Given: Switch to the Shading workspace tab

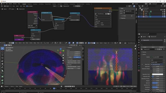Looking at the screenshot, I should pos(54,4).
